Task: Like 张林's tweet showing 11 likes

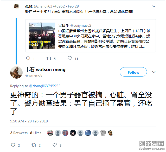Action: pyautogui.click(x=70, y=58)
